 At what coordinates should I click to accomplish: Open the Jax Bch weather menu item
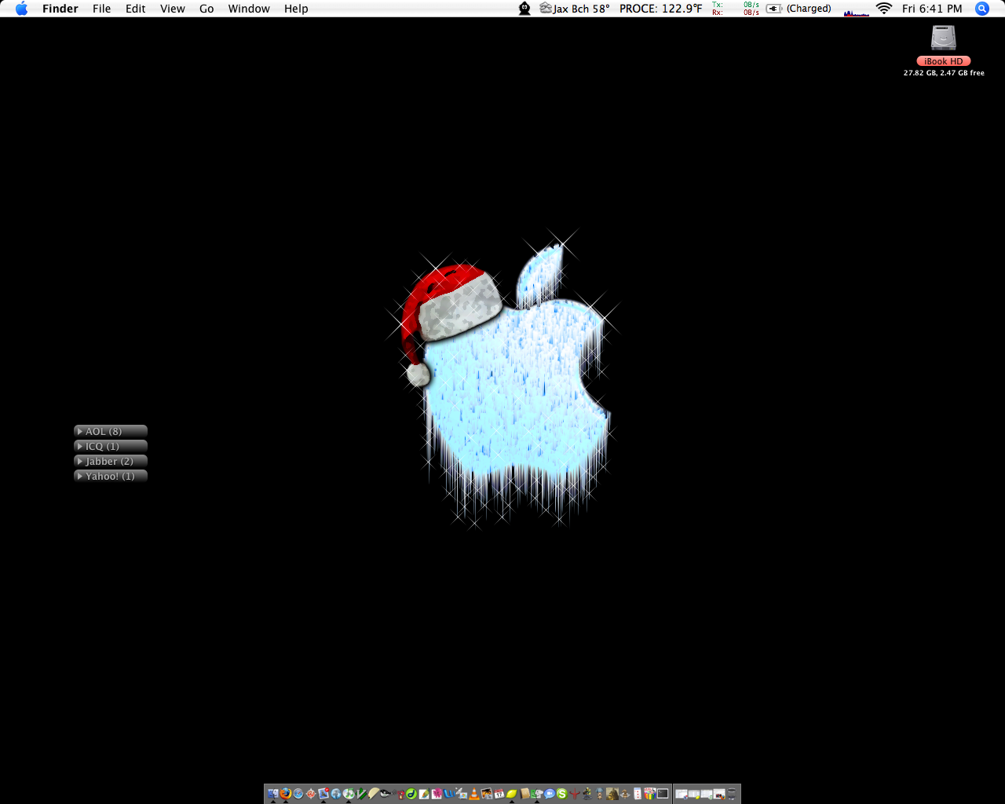pos(575,9)
